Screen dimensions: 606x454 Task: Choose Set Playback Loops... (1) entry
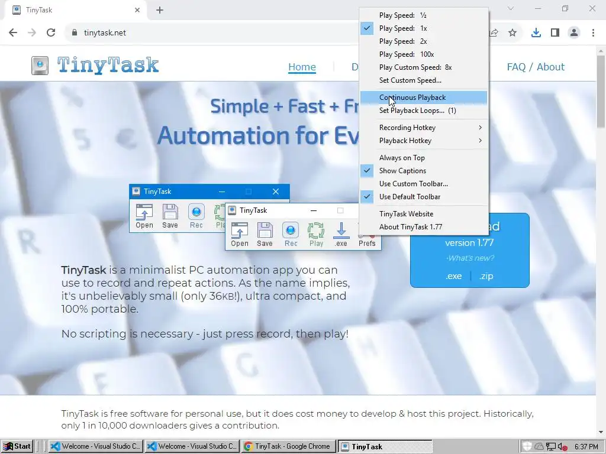tap(424, 111)
